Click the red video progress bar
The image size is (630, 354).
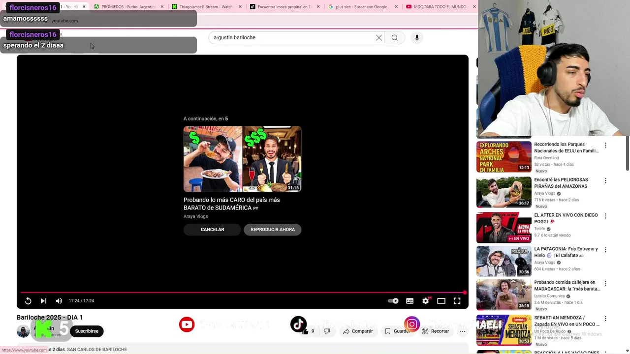[243, 293]
